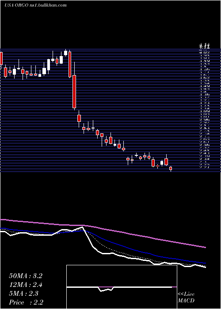Click the '5MA : 2.3' label
221x309 pixels.
pyautogui.click(x=24, y=294)
